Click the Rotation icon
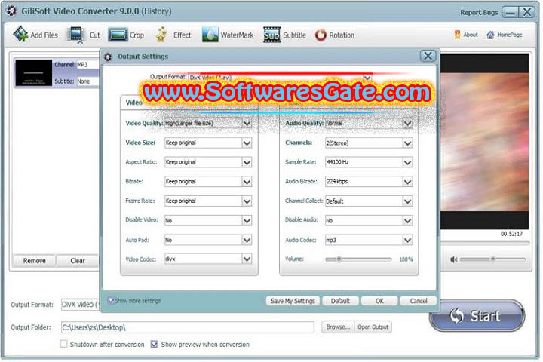 [321, 35]
